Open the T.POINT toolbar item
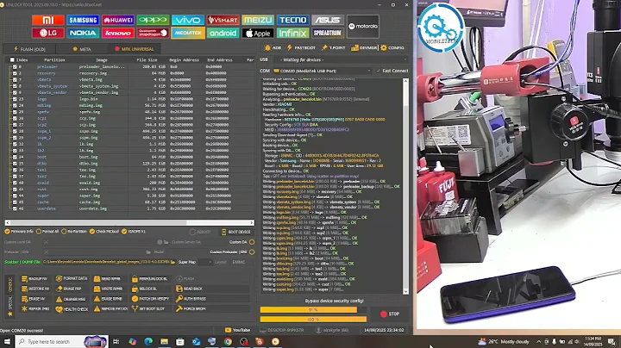This screenshot has height=348, width=621. [334, 48]
